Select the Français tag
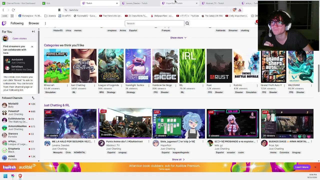The width and height of the screenshot is (320, 180). coord(166,30)
